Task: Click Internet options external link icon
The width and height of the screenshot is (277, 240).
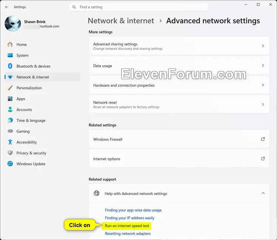Action: click(263, 159)
